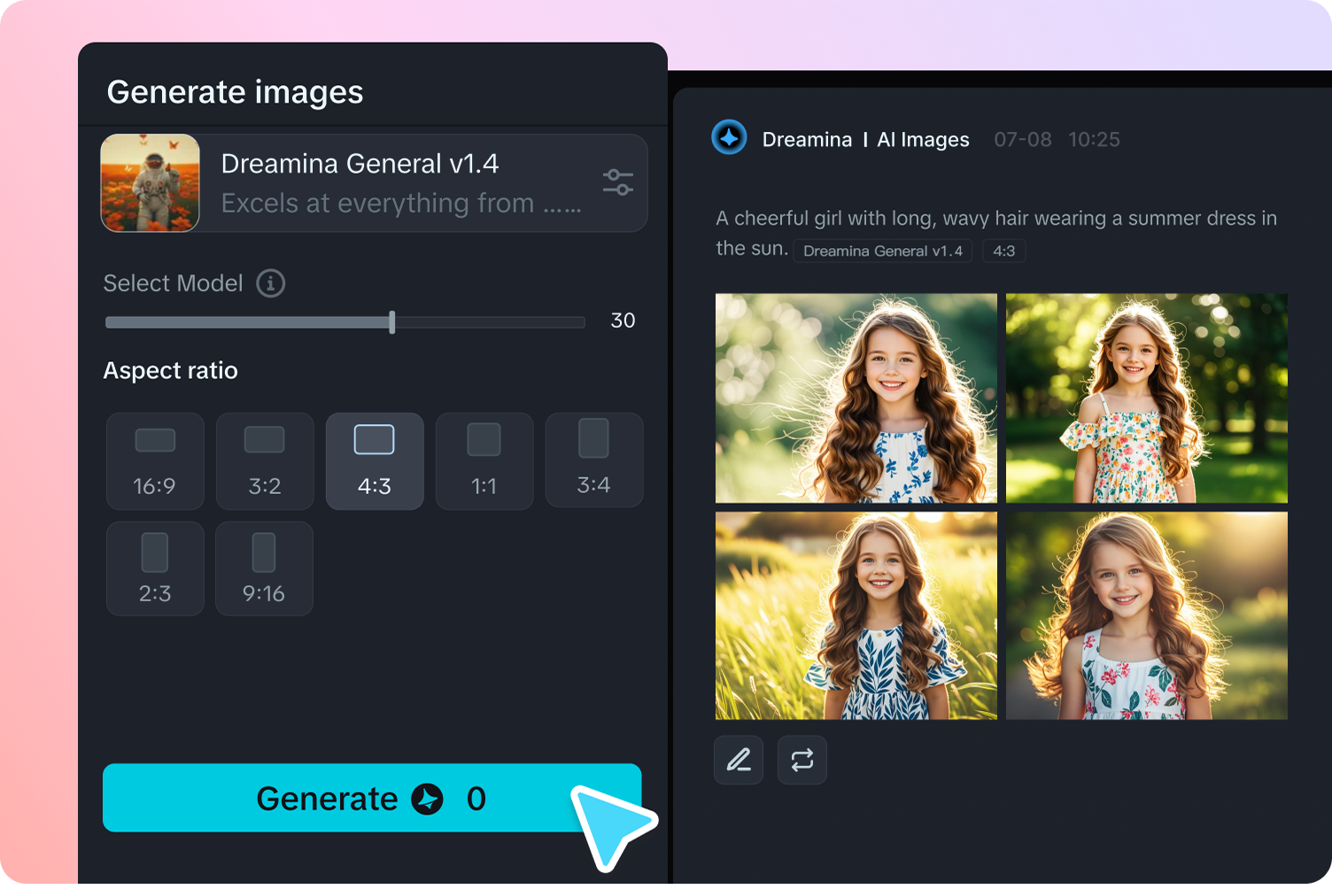
Task: Select the 3:4 aspect ratio tile
Action: 593,460
